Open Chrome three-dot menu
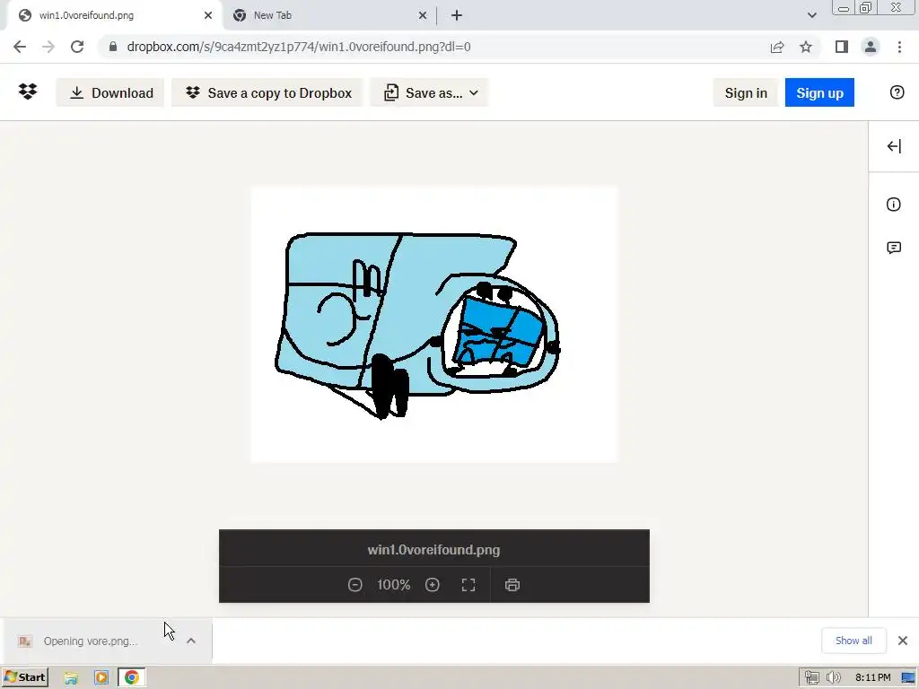 pyautogui.click(x=899, y=47)
